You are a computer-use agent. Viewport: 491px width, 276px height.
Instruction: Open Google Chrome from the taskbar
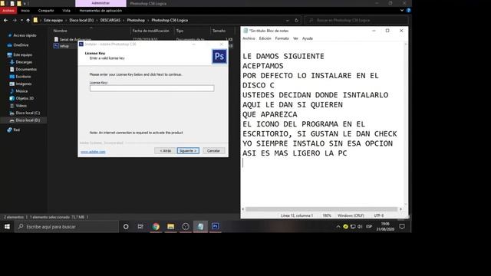click(x=156, y=227)
